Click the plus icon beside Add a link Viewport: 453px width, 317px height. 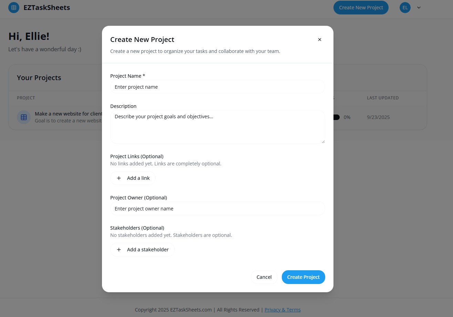point(119,178)
